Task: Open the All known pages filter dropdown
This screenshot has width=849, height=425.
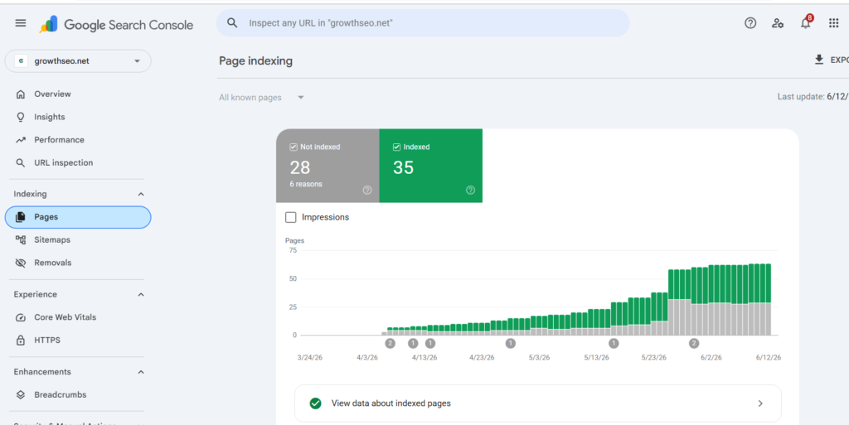Action: click(262, 98)
